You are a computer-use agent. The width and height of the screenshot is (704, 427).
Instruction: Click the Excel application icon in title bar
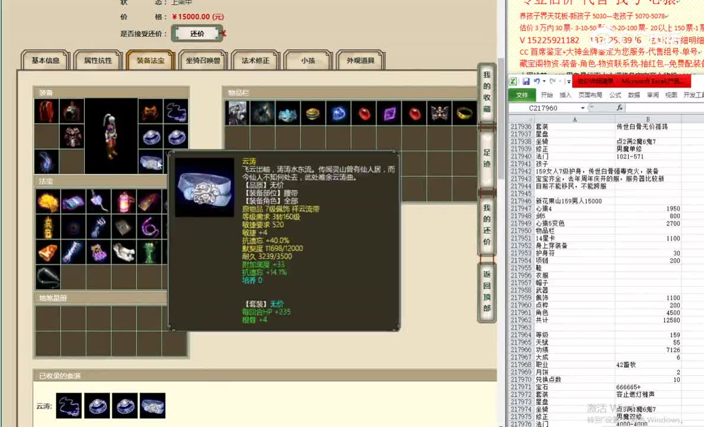(x=513, y=81)
